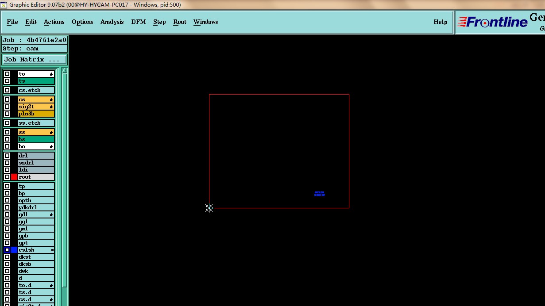The width and height of the screenshot is (545, 306).
Task: Toggle the 'dwk' layer checkbox
Action: coord(7,271)
